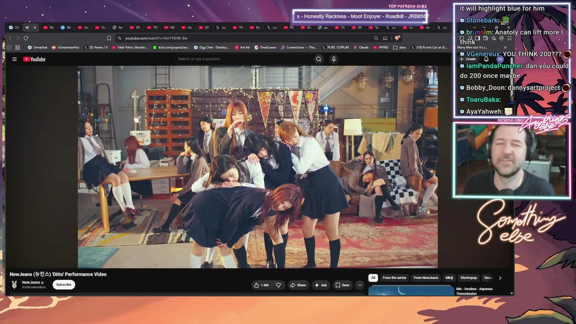The height and width of the screenshot is (324, 576).
Task: Go back using the browser back arrow
Action: point(10,38)
